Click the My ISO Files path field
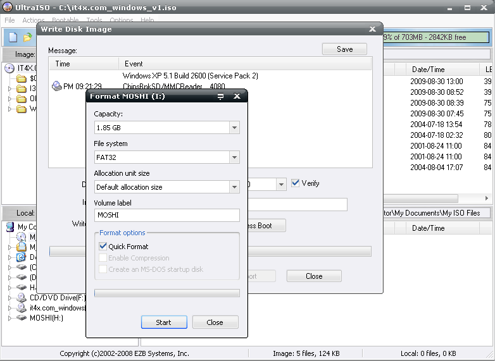The width and height of the screenshot is (495, 361). click(x=437, y=213)
